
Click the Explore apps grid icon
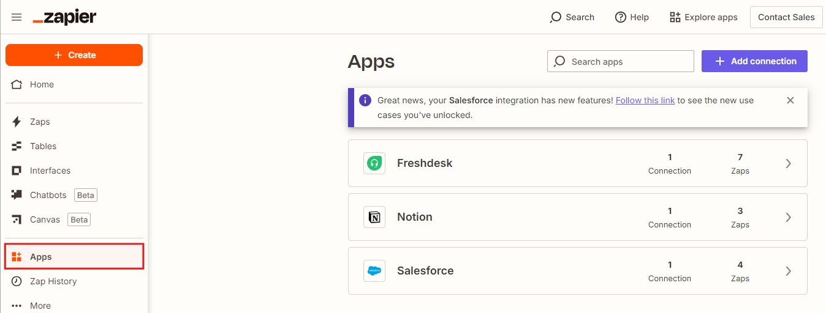[x=675, y=17]
